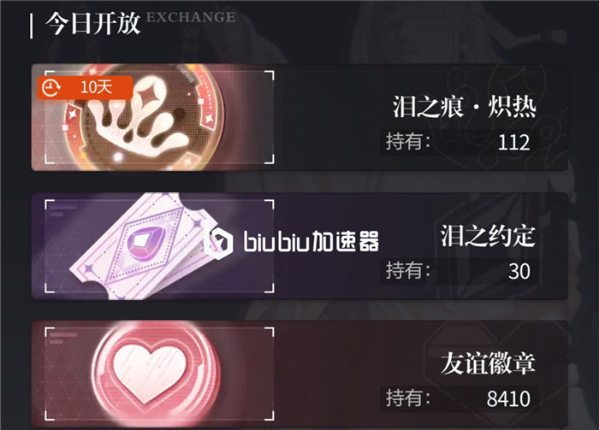Click the 友谊徽章 title text
This screenshot has height=430, width=599.
488,363
